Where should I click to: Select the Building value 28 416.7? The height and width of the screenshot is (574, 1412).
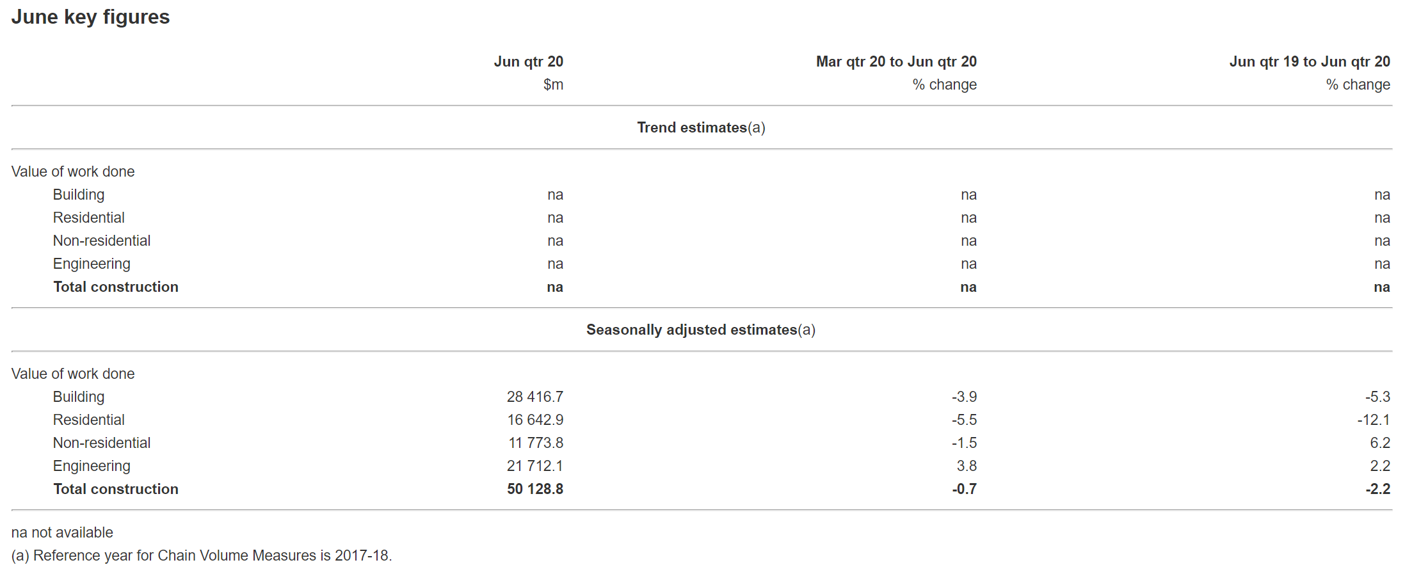click(x=534, y=397)
